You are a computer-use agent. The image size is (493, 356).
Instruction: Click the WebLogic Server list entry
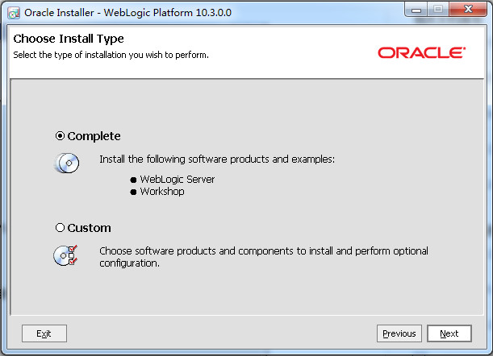pyautogui.click(x=178, y=180)
